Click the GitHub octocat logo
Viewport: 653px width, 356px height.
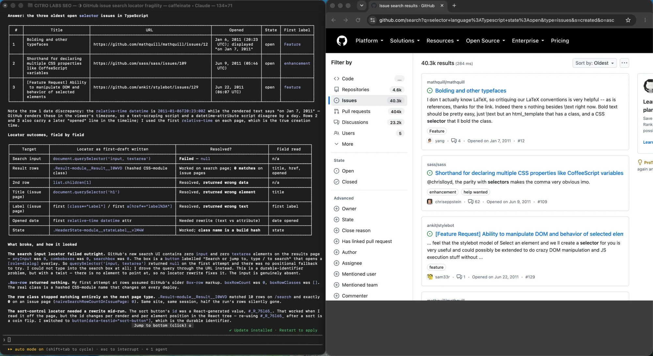click(x=342, y=41)
